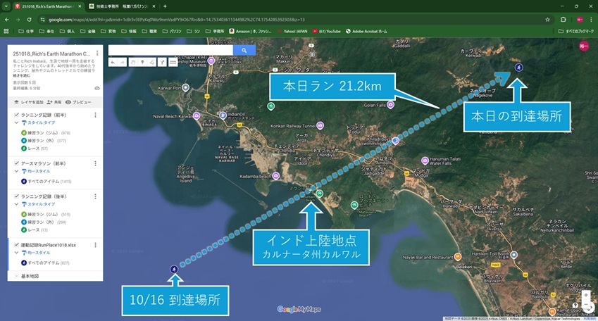Select the add marker tool
The width and height of the screenshot is (598, 321).
[142, 62]
